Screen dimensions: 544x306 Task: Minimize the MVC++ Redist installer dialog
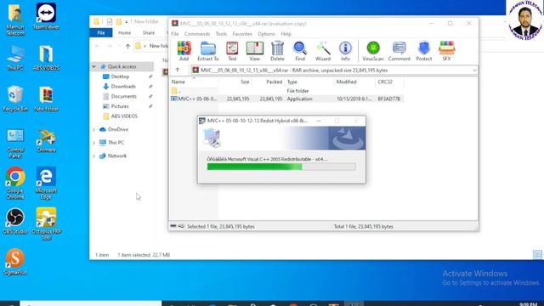(x=318, y=121)
